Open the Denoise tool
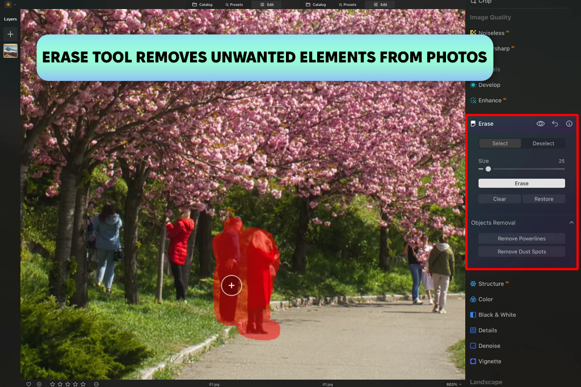 coord(486,346)
